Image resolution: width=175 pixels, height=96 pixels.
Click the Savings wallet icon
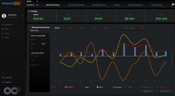coord(29,11)
